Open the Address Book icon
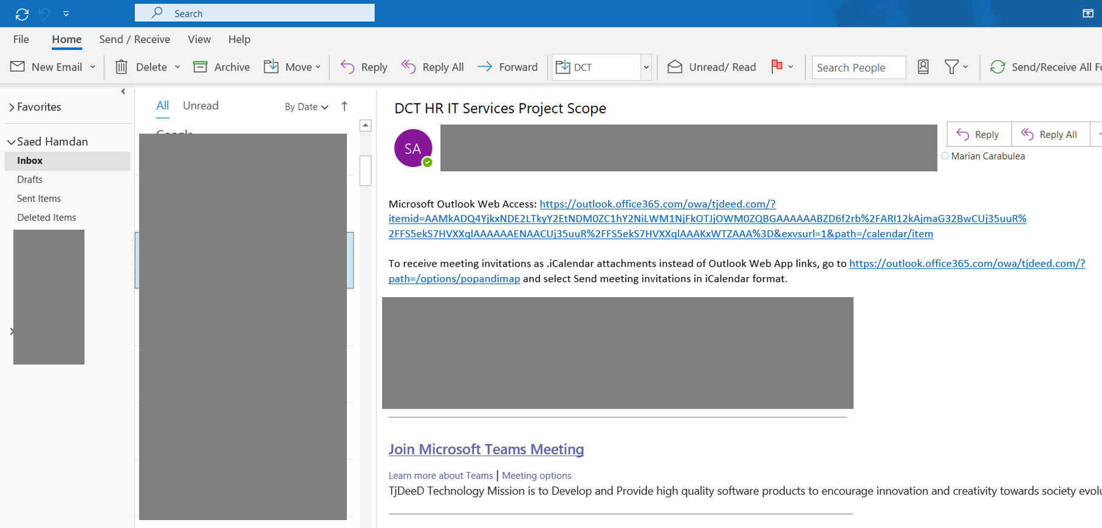This screenshot has height=528, width=1102. click(923, 67)
